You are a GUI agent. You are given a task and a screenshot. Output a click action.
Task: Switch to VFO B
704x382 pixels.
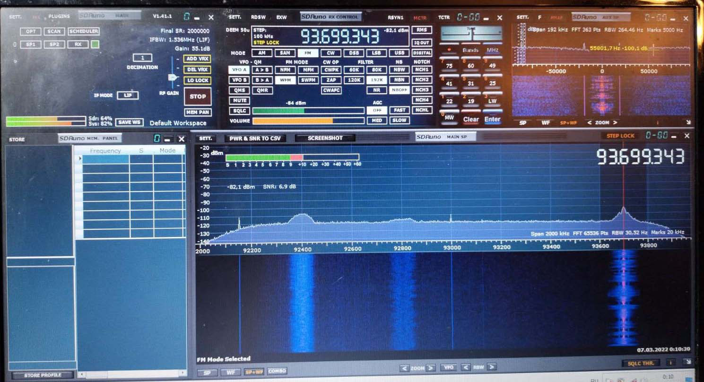pos(238,80)
